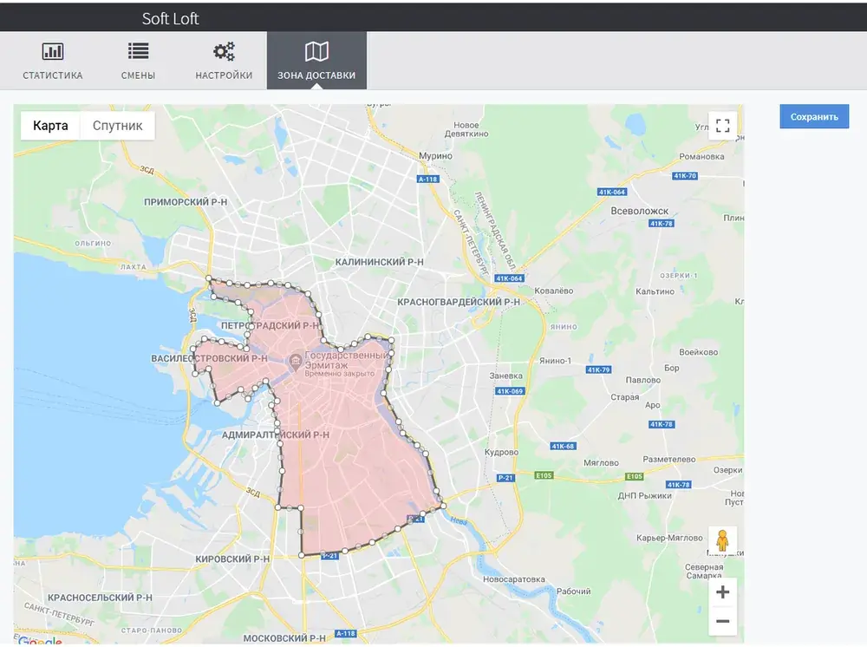Click Мяглово label on the map
This screenshot has width=867, height=647.
[x=601, y=463]
